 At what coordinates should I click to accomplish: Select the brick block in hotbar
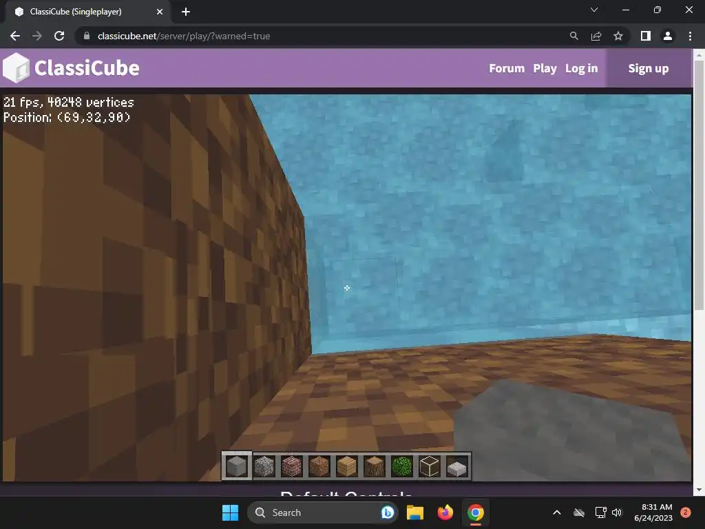tap(292, 466)
